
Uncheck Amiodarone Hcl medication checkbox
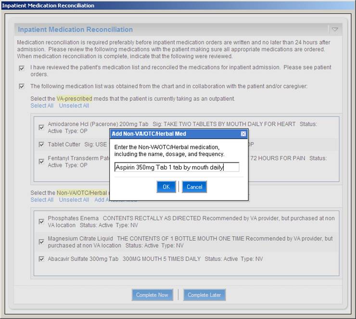tap(42, 127)
